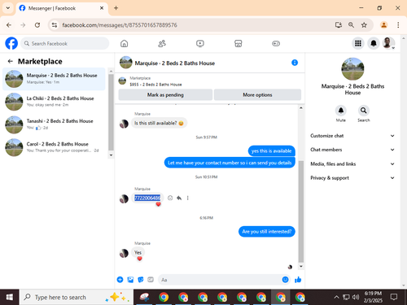
Task: Click Windows taskbar search box
Action: point(77,297)
